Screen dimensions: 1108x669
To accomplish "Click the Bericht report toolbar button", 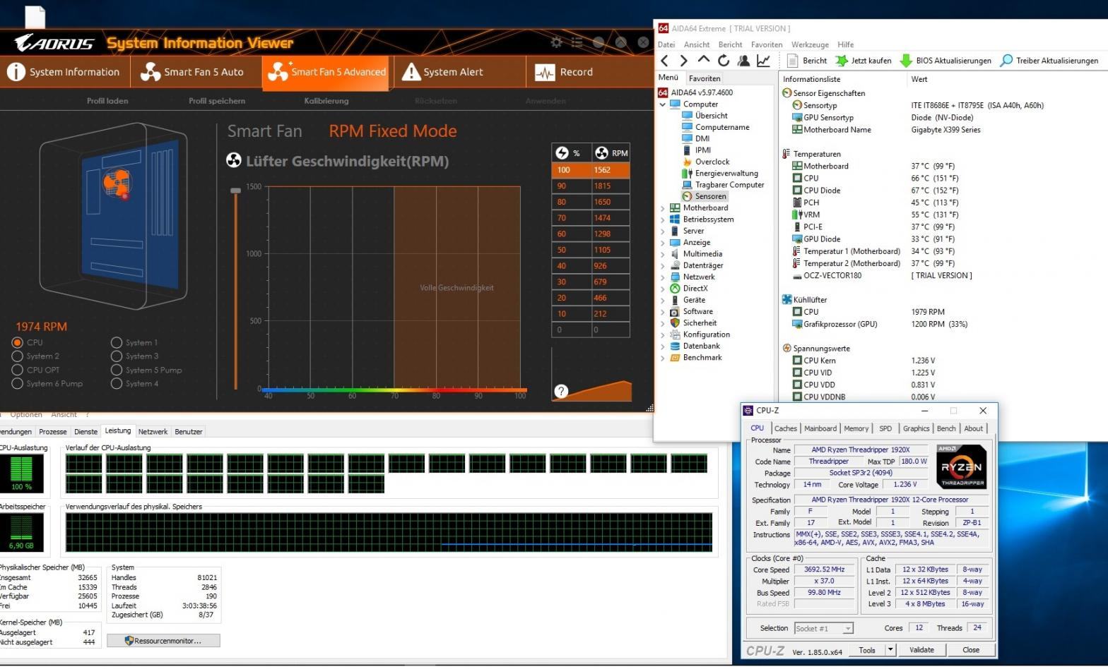I will (x=807, y=61).
